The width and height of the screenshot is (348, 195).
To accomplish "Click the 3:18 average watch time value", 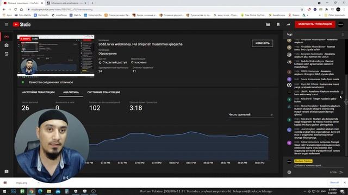I will [136, 108].
